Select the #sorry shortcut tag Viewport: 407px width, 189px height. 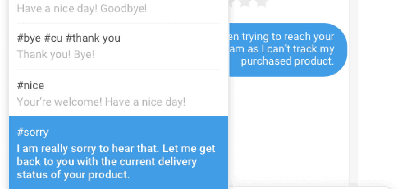(33, 132)
